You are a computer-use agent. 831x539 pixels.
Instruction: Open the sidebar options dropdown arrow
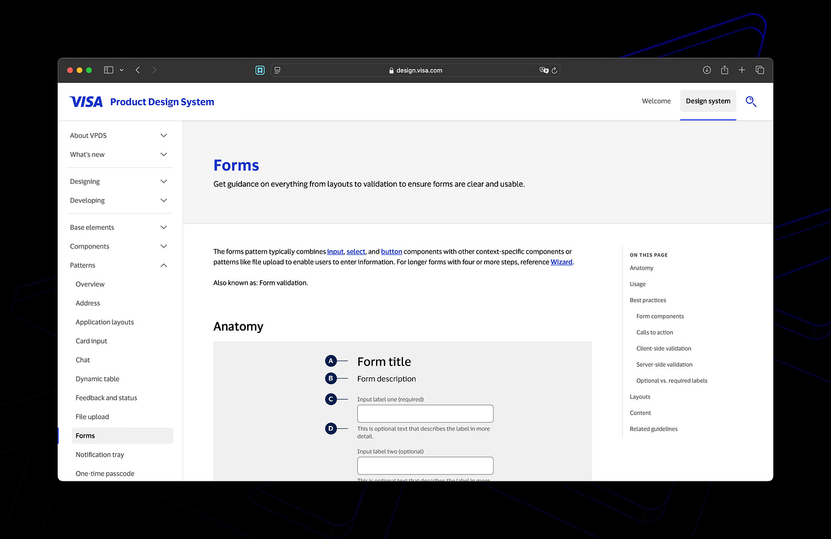[x=122, y=70]
